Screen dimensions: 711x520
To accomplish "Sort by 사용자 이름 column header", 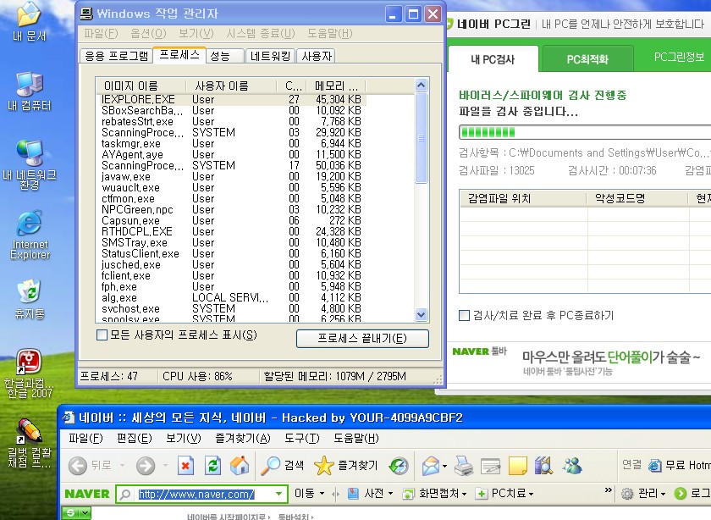I will 231,86.
